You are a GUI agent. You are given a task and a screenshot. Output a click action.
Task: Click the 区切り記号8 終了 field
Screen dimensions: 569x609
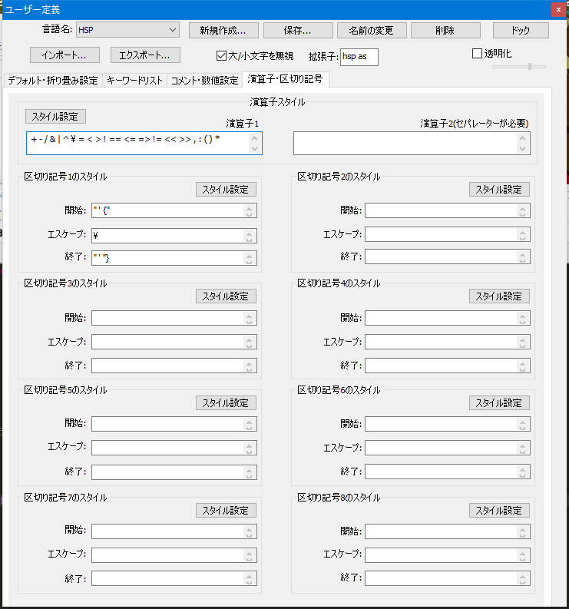(x=448, y=578)
